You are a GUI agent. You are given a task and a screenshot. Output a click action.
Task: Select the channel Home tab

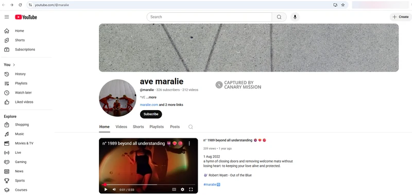[105, 127]
